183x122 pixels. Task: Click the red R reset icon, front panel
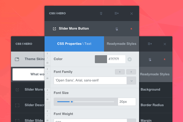pyautogui.click(x=131, y=29)
